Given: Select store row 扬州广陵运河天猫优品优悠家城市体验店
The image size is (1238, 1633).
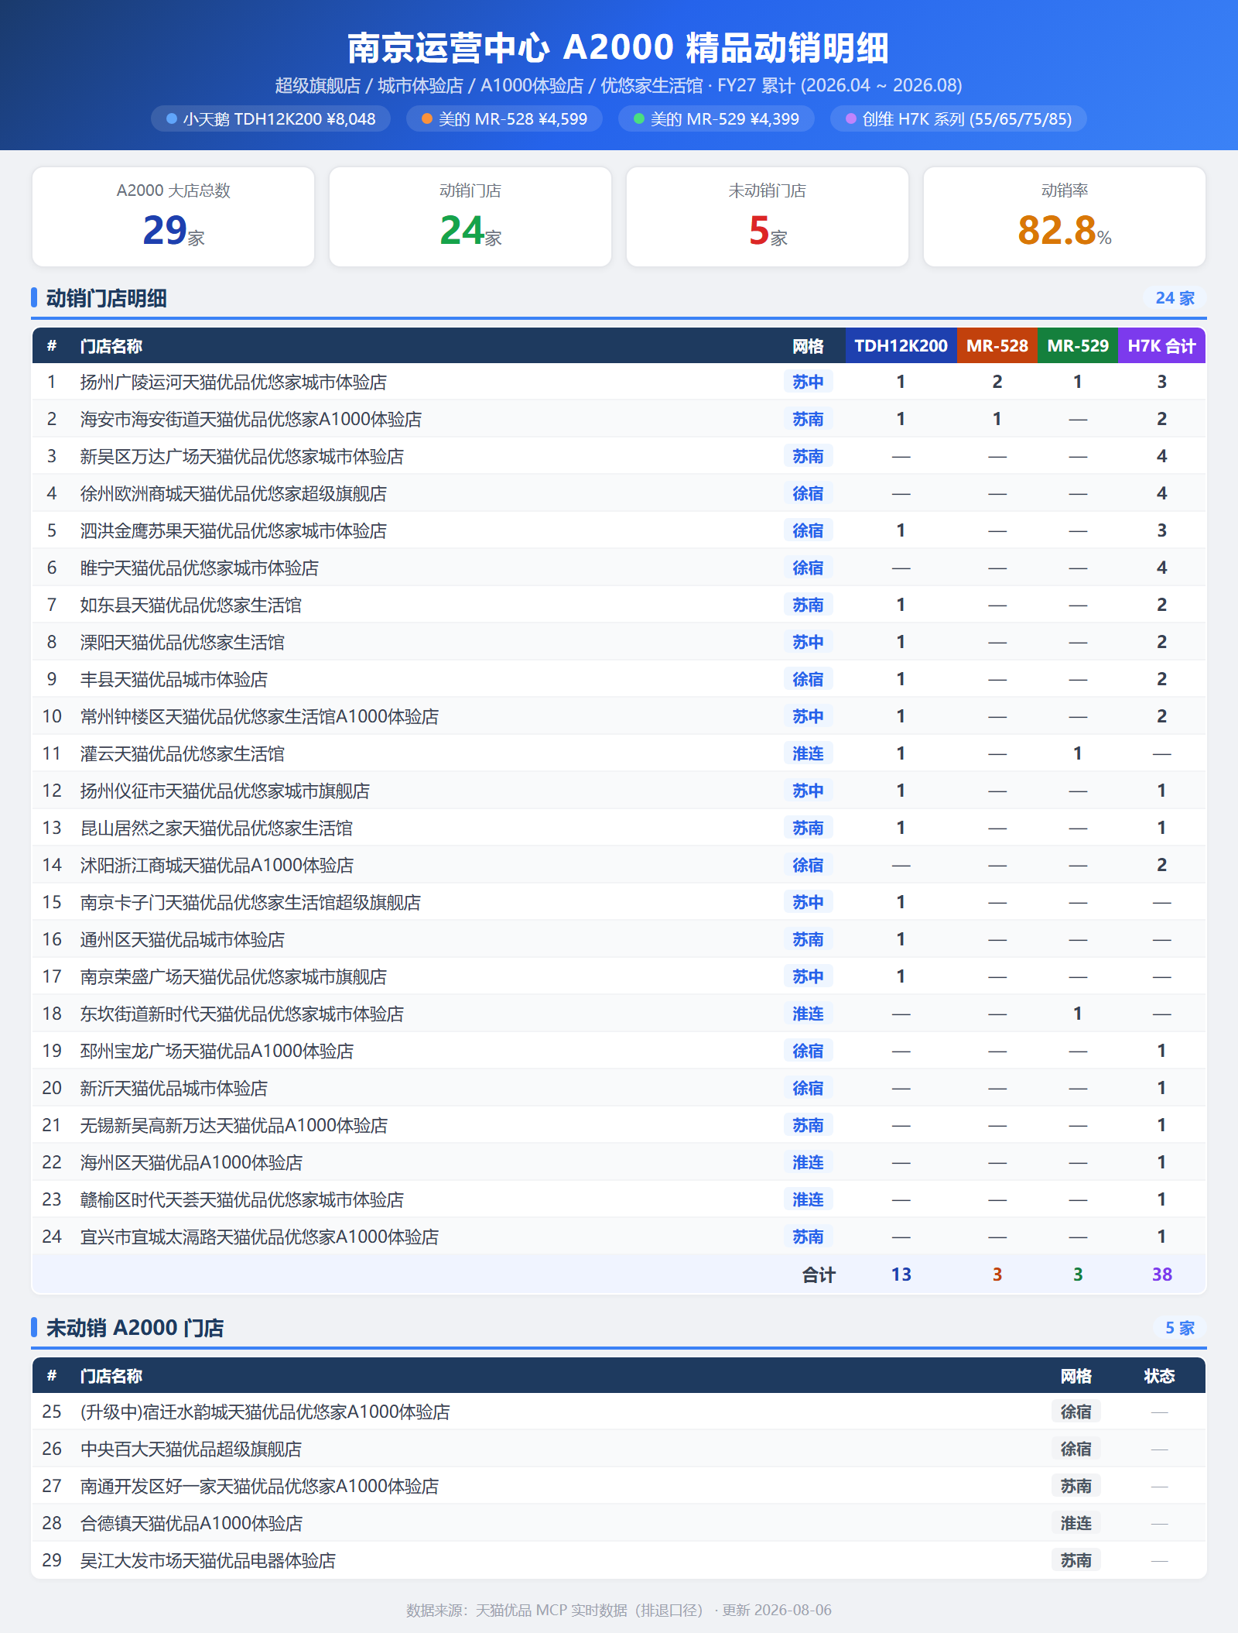Looking at the screenshot, I should pyautogui.click(x=619, y=382).
